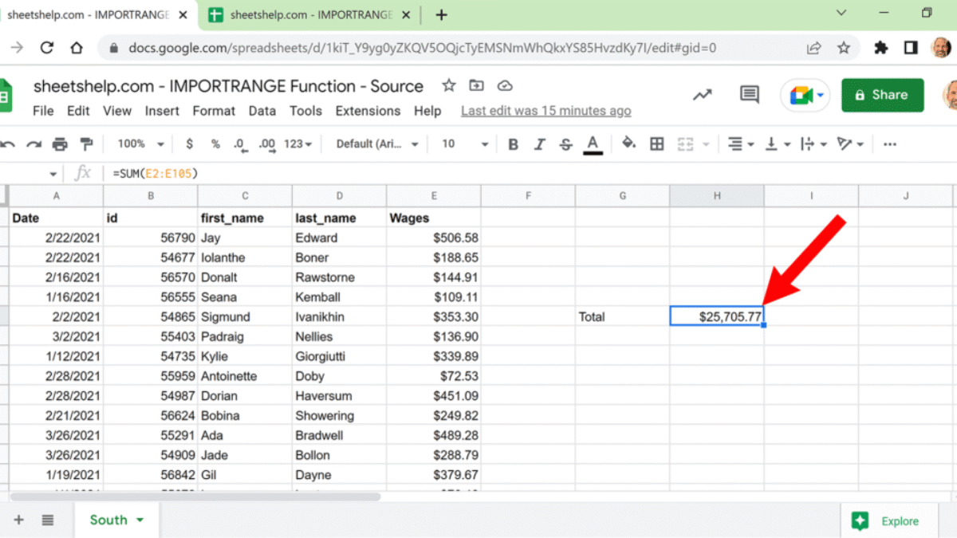Image resolution: width=957 pixels, height=538 pixels.
Task: Open the font family dropdown
Action: click(x=377, y=144)
